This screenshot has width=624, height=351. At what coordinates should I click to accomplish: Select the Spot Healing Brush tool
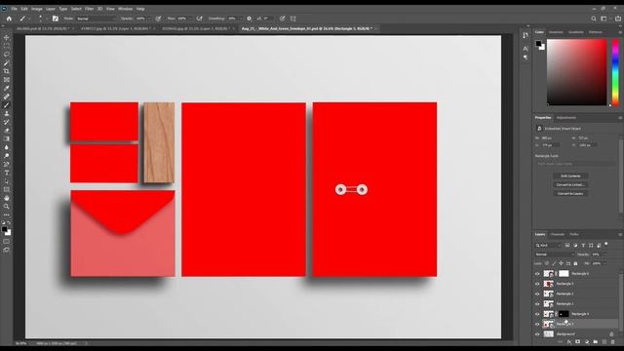coord(7,97)
